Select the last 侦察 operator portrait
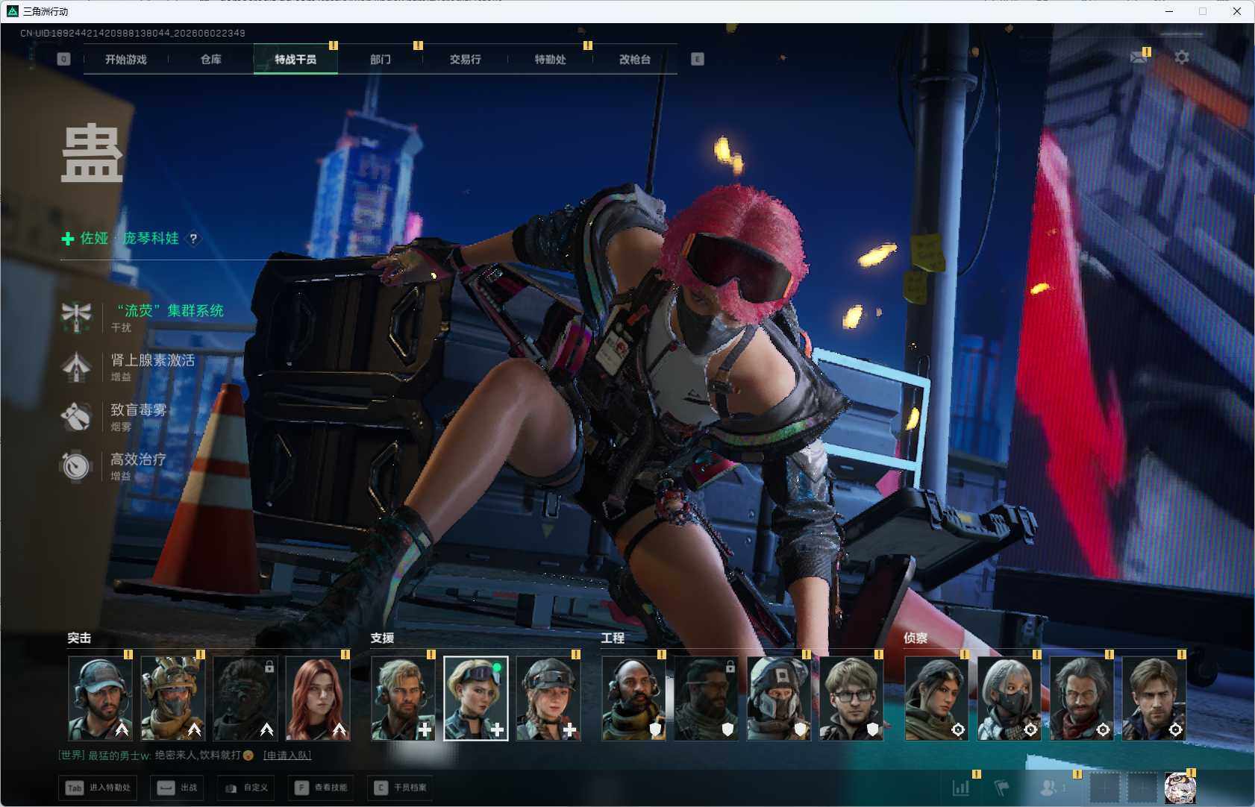This screenshot has width=1255, height=807. click(x=1154, y=698)
